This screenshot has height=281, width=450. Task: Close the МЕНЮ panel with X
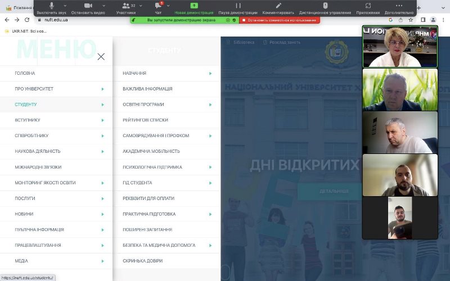[101, 56]
